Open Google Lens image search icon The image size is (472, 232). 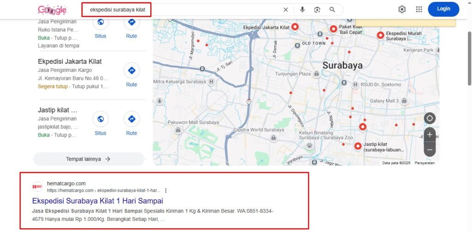(x=317, y=9)
